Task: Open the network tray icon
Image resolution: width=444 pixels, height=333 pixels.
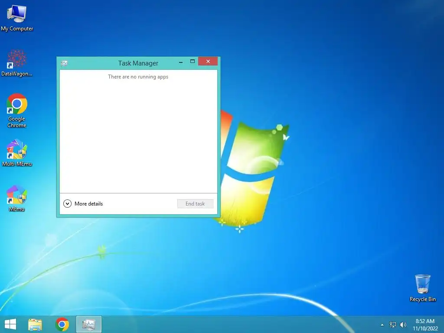Action: 393,325
